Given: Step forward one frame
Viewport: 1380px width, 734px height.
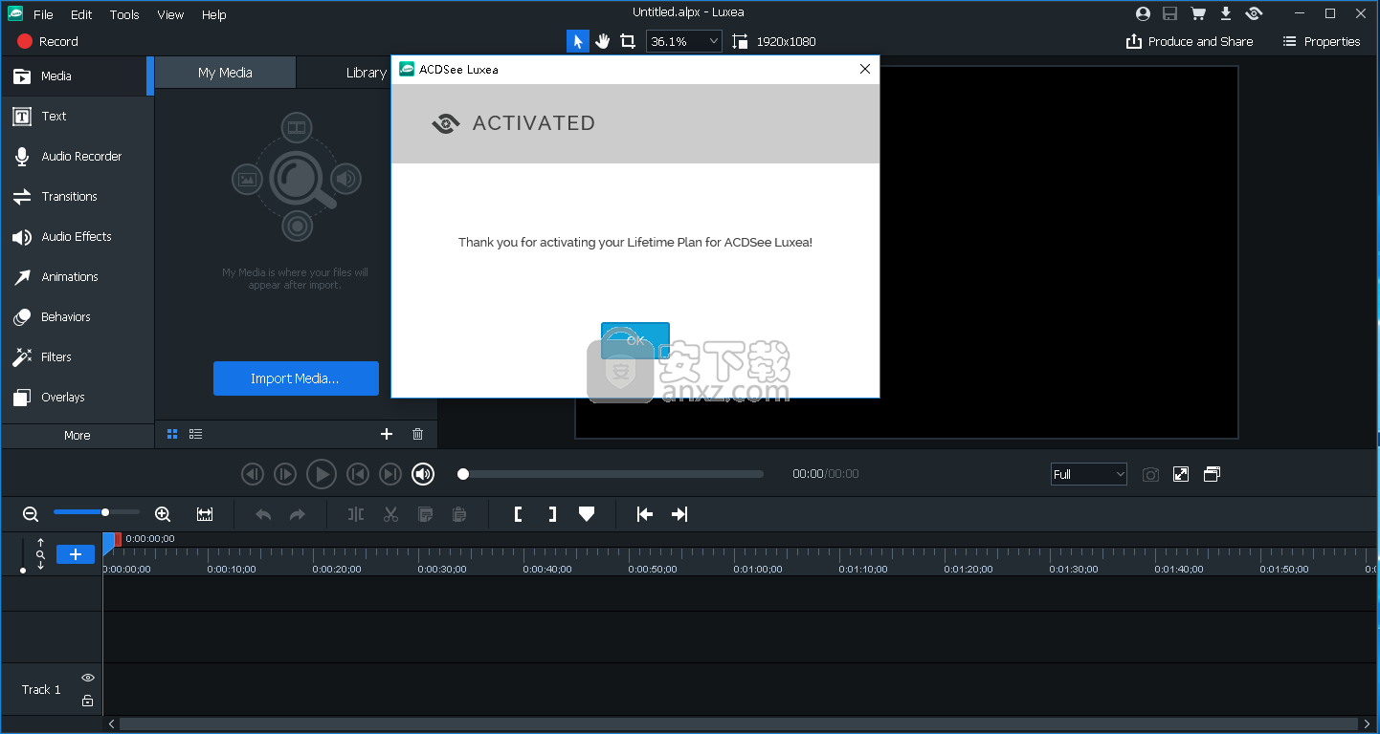Looking at the screenshot, I should [x=285, y=474].
